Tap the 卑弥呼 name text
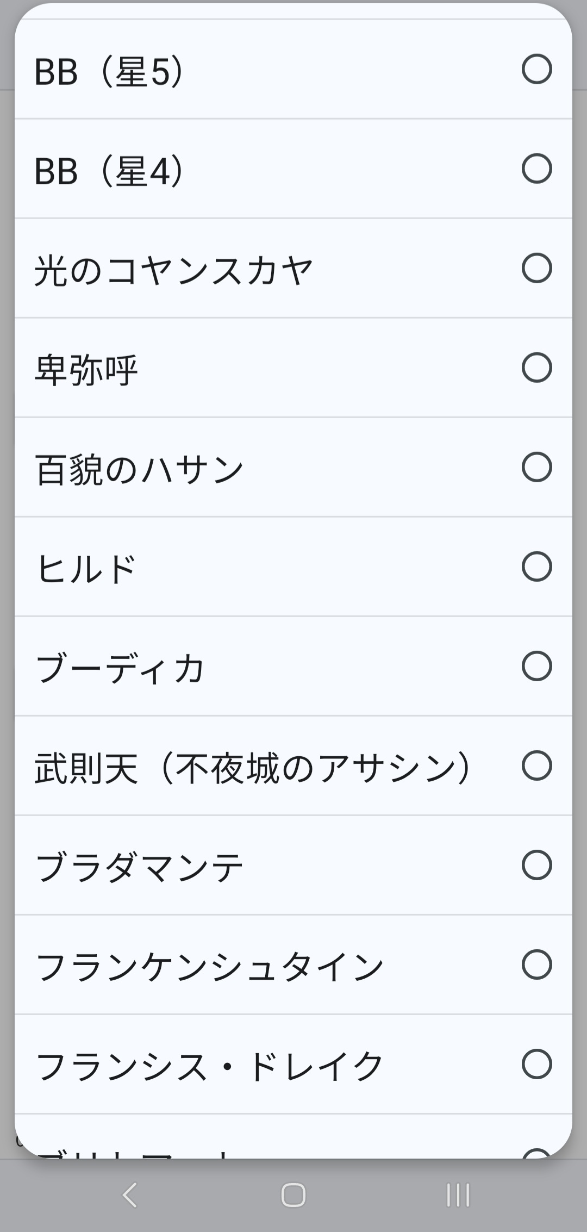The width and height of the screenshot is (587, 1232). (86, 370)
